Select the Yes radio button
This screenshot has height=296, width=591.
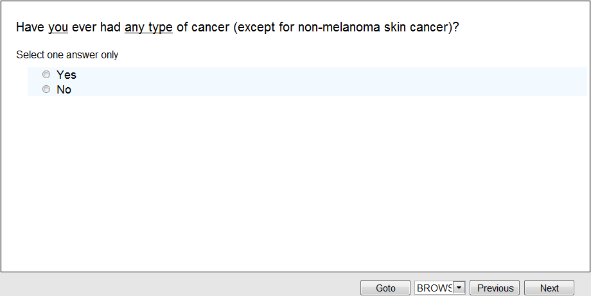click(46, 75)
